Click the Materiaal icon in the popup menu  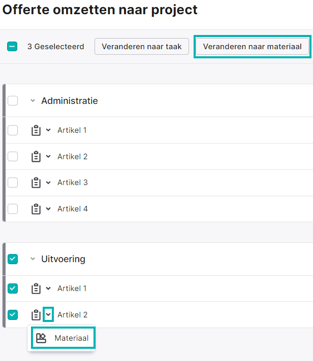pos(41,338)
